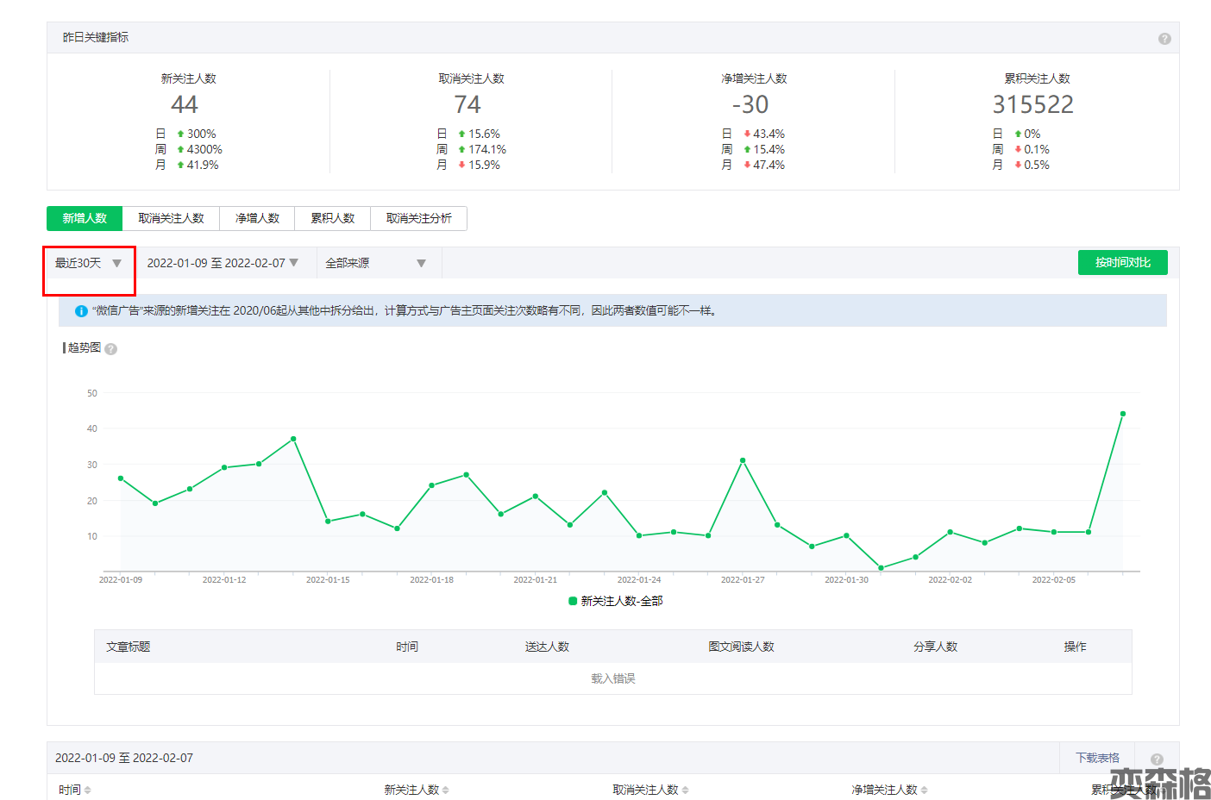Switch to 取消关注人数 tab
Viewport: 1211px width, 800px height.
(x=171, y=218)
